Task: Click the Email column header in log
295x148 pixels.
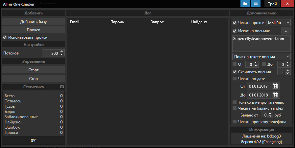Action: point(75,22)
